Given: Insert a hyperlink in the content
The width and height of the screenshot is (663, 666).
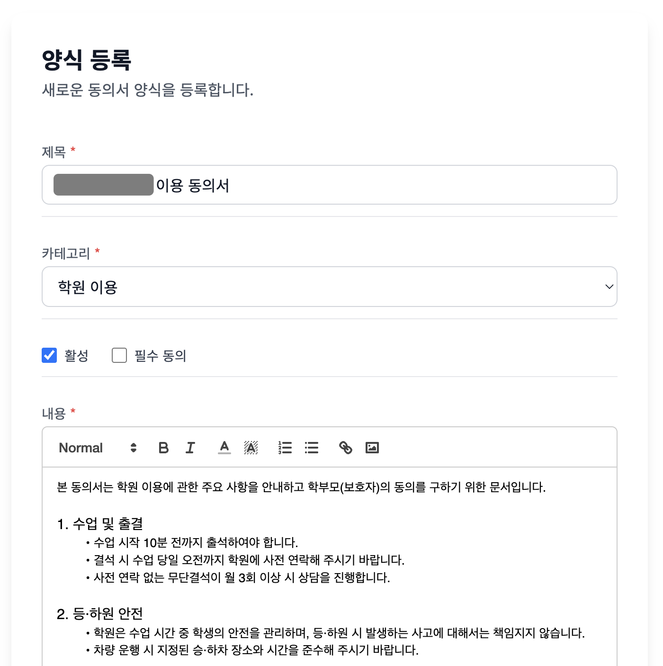Looking at the screenshot, I should pyautogui.click(x=346, y=447).
